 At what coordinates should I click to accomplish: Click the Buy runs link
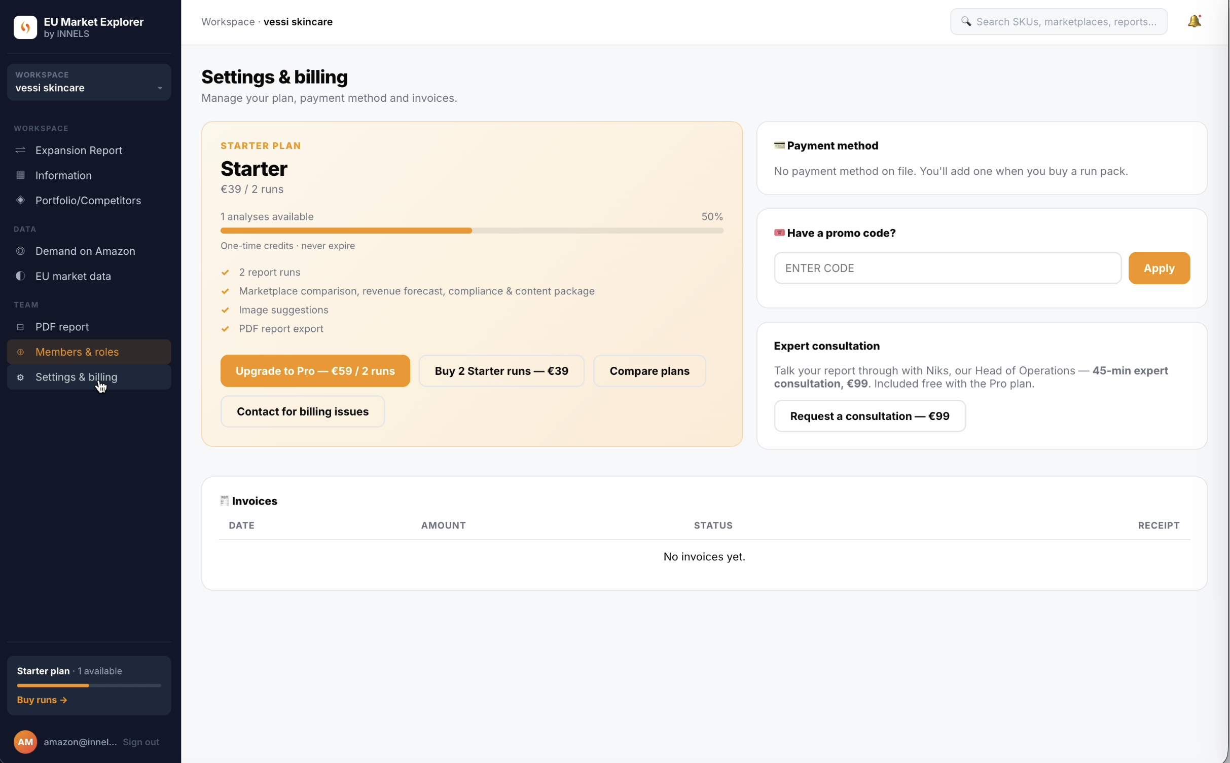point(42,700)
